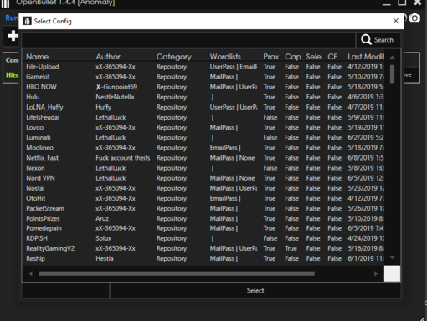Sort by the Cap column header
This screenshot has height=321, width=427.
(x=293, y=57)
